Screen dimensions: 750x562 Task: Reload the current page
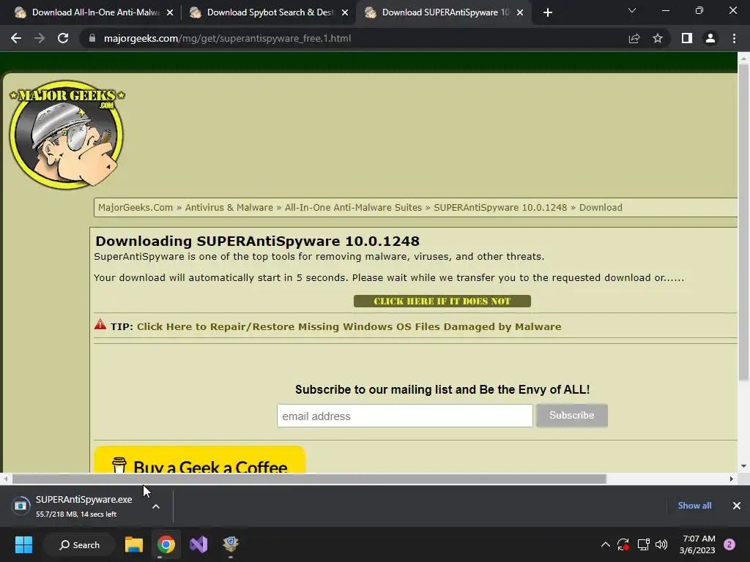pos(63,38)
